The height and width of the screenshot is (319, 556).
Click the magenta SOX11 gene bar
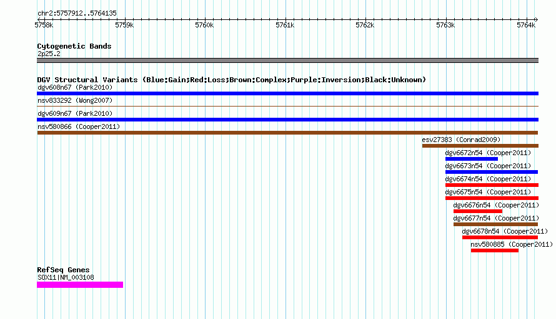pyautogui.click(x=80, y=285)
